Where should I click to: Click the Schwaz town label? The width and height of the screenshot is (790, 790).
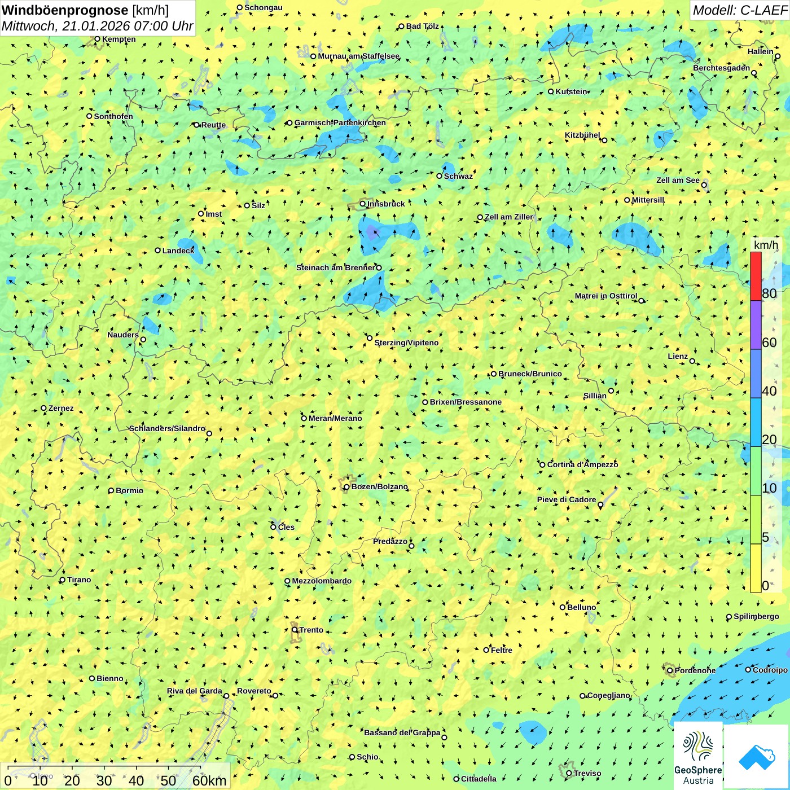pos(458,176)
